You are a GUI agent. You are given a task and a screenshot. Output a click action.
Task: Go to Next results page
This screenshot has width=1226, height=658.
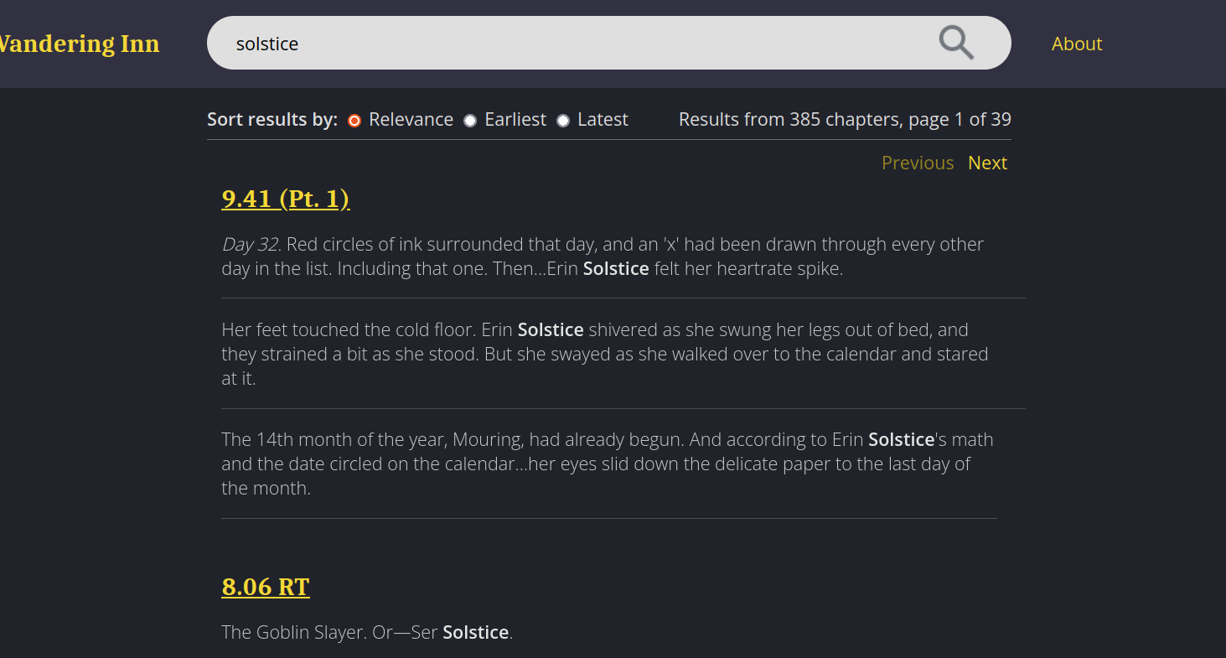tap(987, 163)
